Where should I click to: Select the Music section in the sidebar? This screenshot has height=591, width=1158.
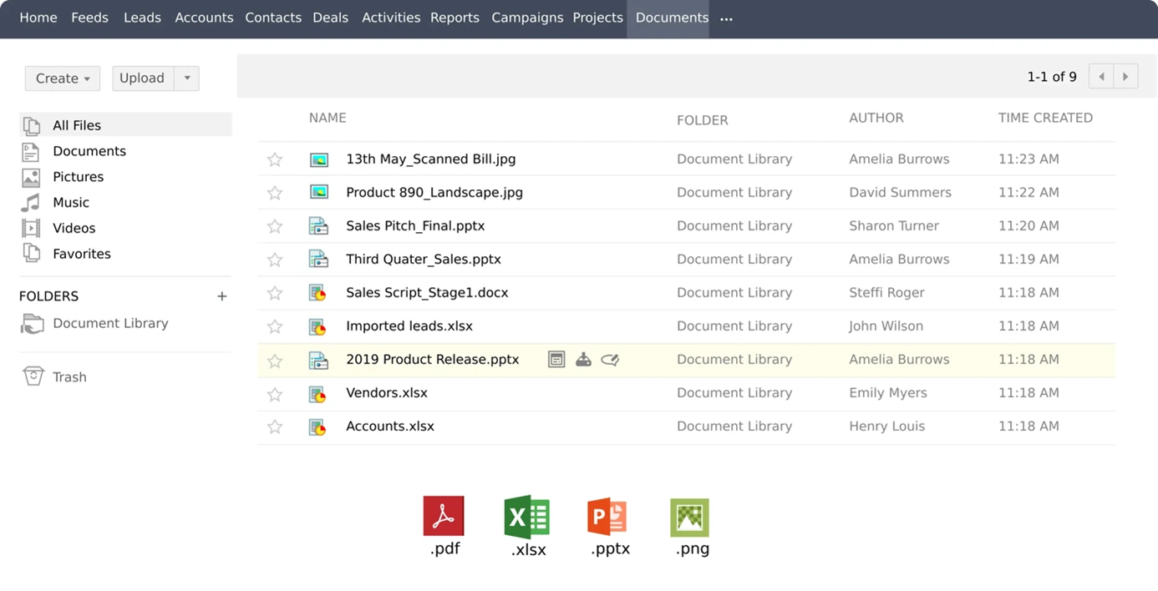pyautogui.click(x=71, y=202)
